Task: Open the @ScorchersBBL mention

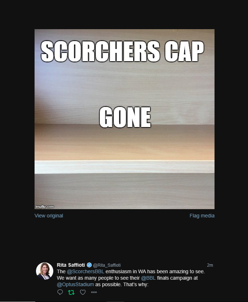Action: pos(86,271)
